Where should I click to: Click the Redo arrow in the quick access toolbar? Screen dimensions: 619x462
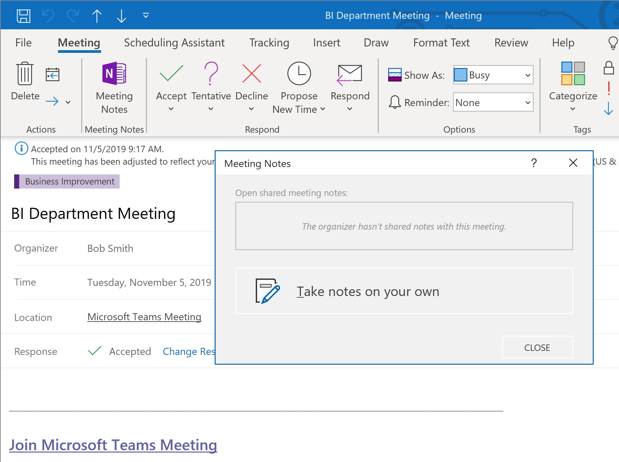click(72, 16)
